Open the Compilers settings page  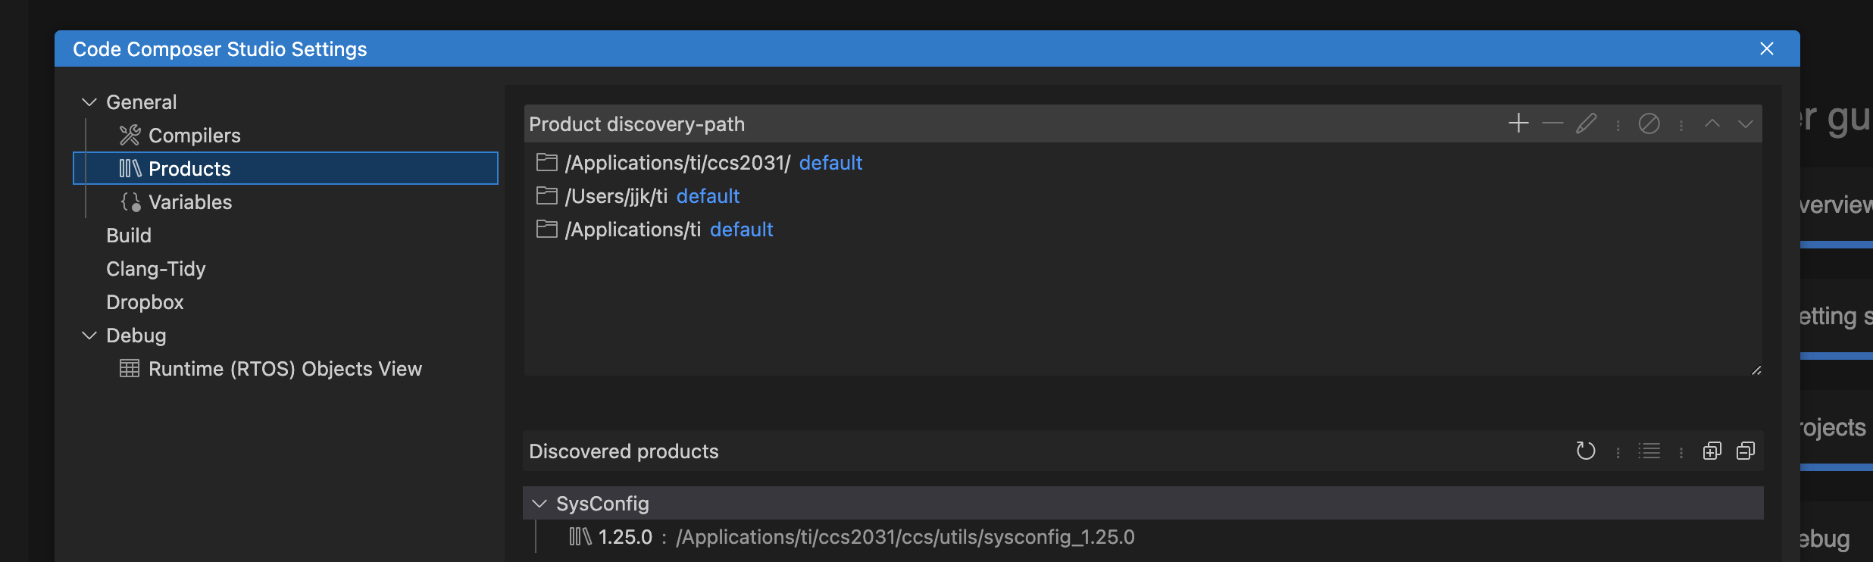pos(194,136)
